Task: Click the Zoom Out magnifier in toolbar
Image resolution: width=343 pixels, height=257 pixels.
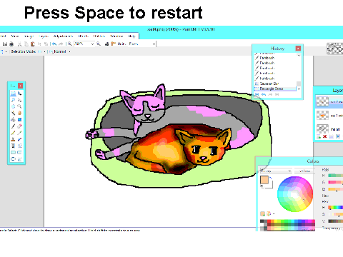Action: coord(69,44)
